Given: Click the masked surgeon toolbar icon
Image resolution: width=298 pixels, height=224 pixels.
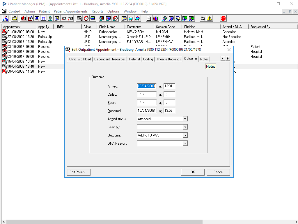Looking at the screenshot, I should (50, 18).
